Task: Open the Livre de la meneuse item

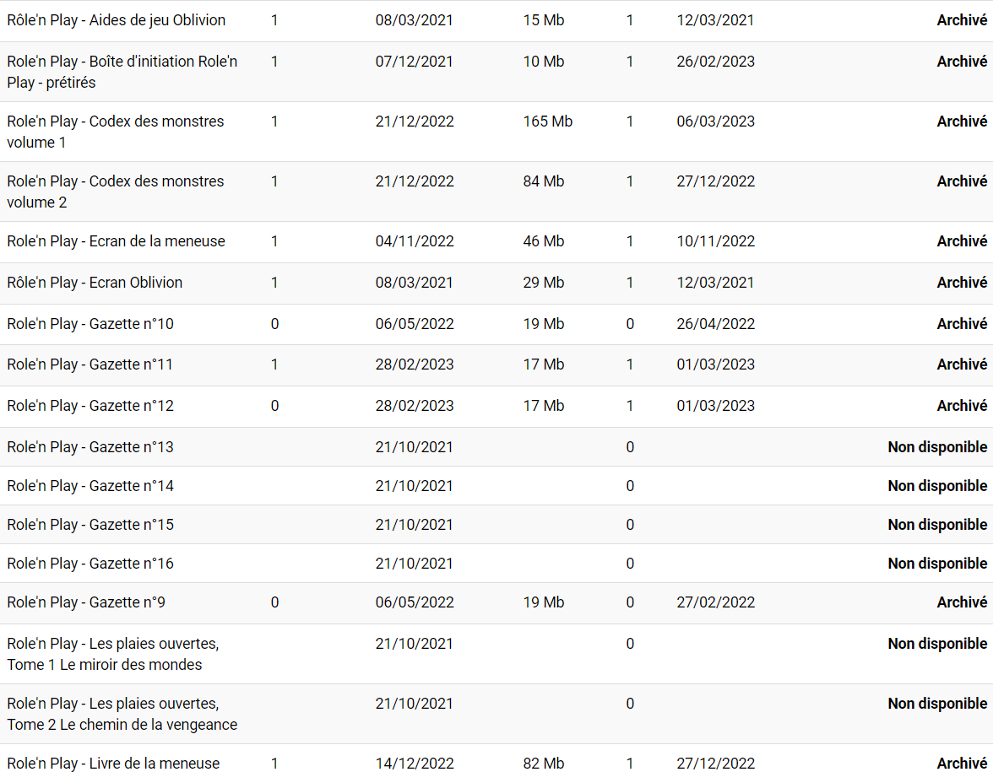Action: tap(113, 764)
